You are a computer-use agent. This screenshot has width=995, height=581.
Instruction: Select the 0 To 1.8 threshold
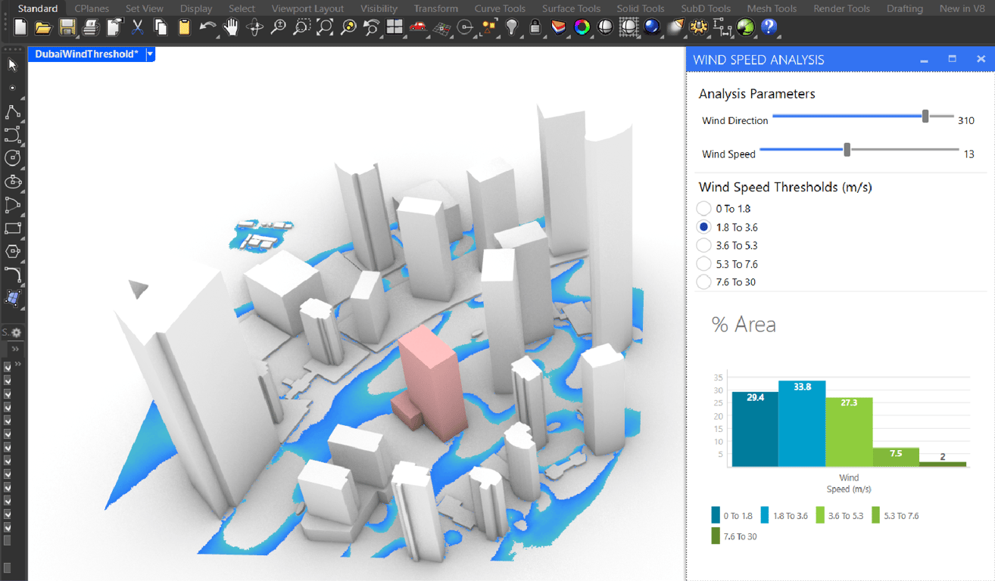[703, 209]
